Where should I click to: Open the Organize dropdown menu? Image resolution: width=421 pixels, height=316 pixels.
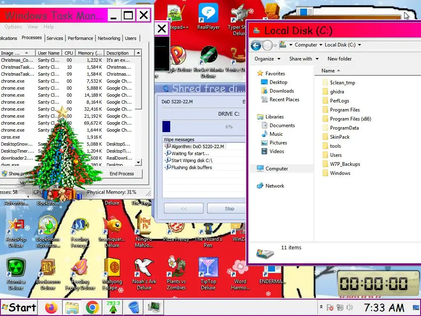coord(267,59)
